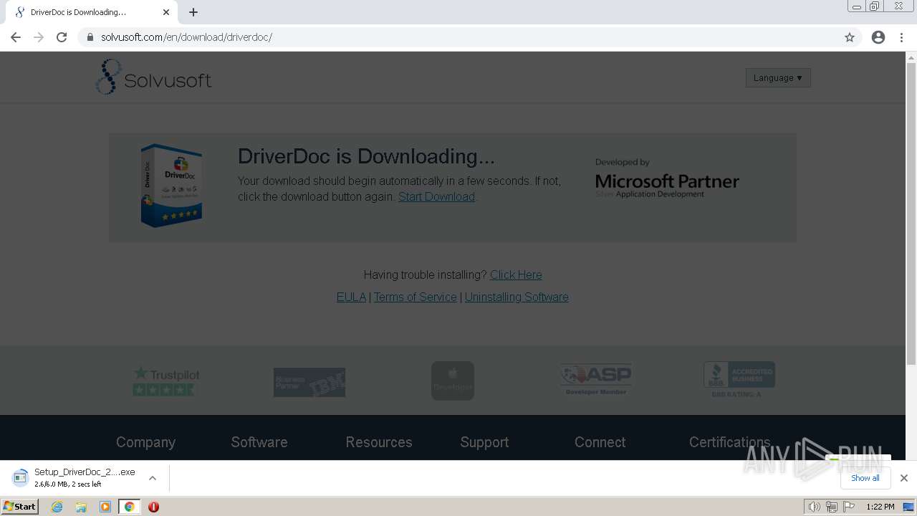This screenshot has width=917, height=516.
Task: Click the red stop-sign taskbar icon
Action: 153,507
